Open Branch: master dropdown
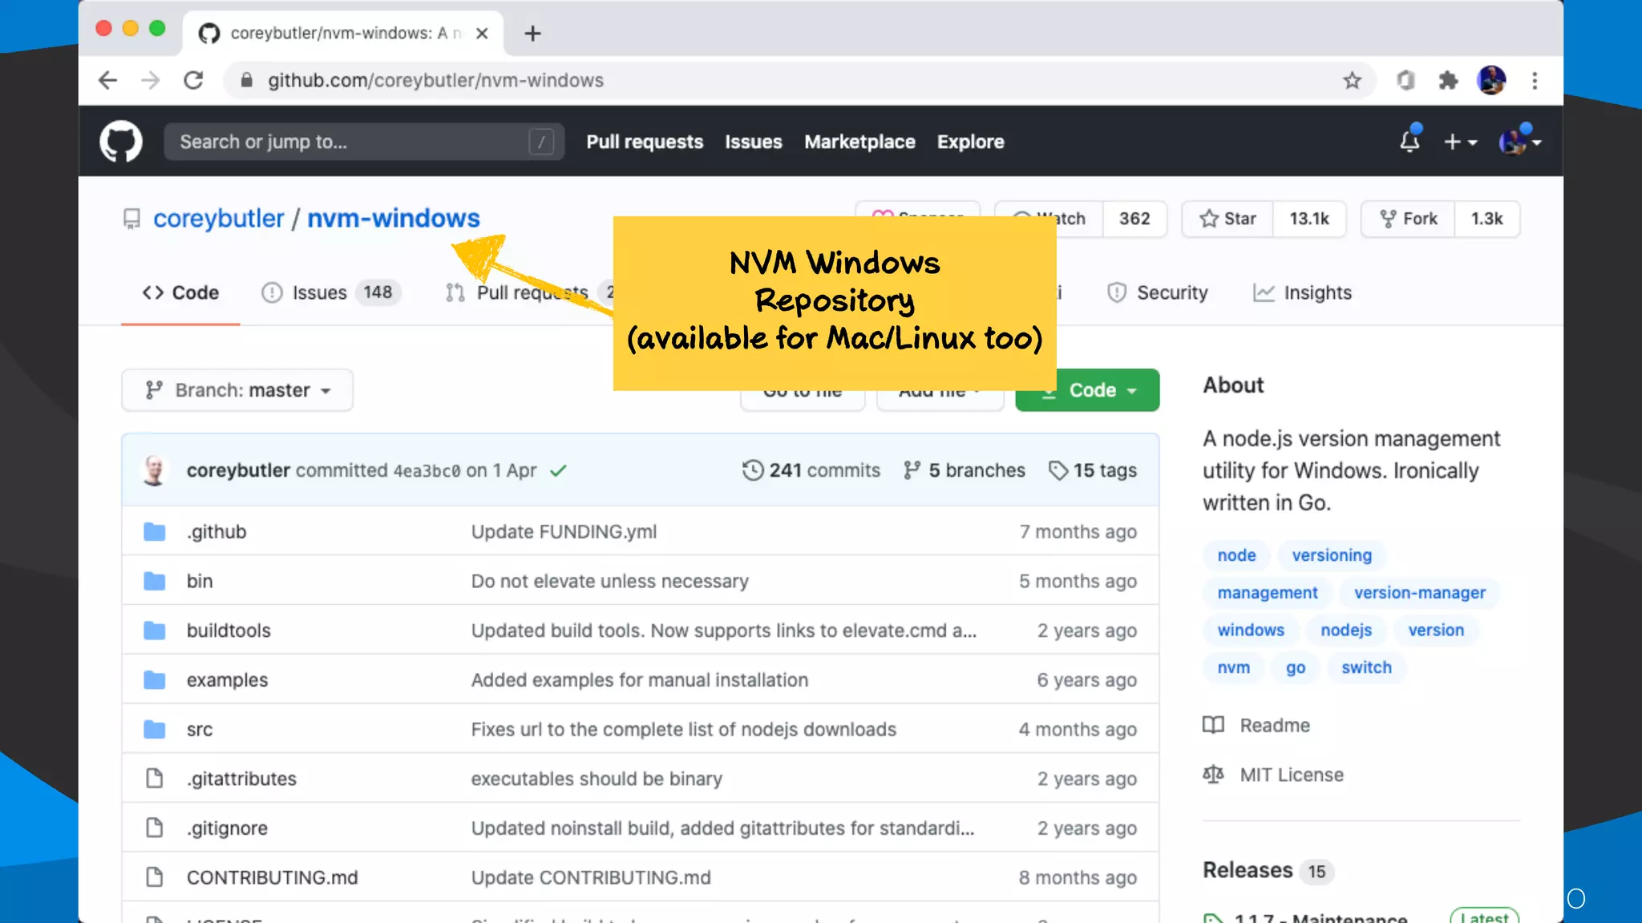 click(237, 390)
